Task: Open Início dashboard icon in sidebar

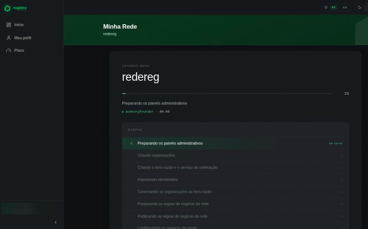Action: coord(9,25)
